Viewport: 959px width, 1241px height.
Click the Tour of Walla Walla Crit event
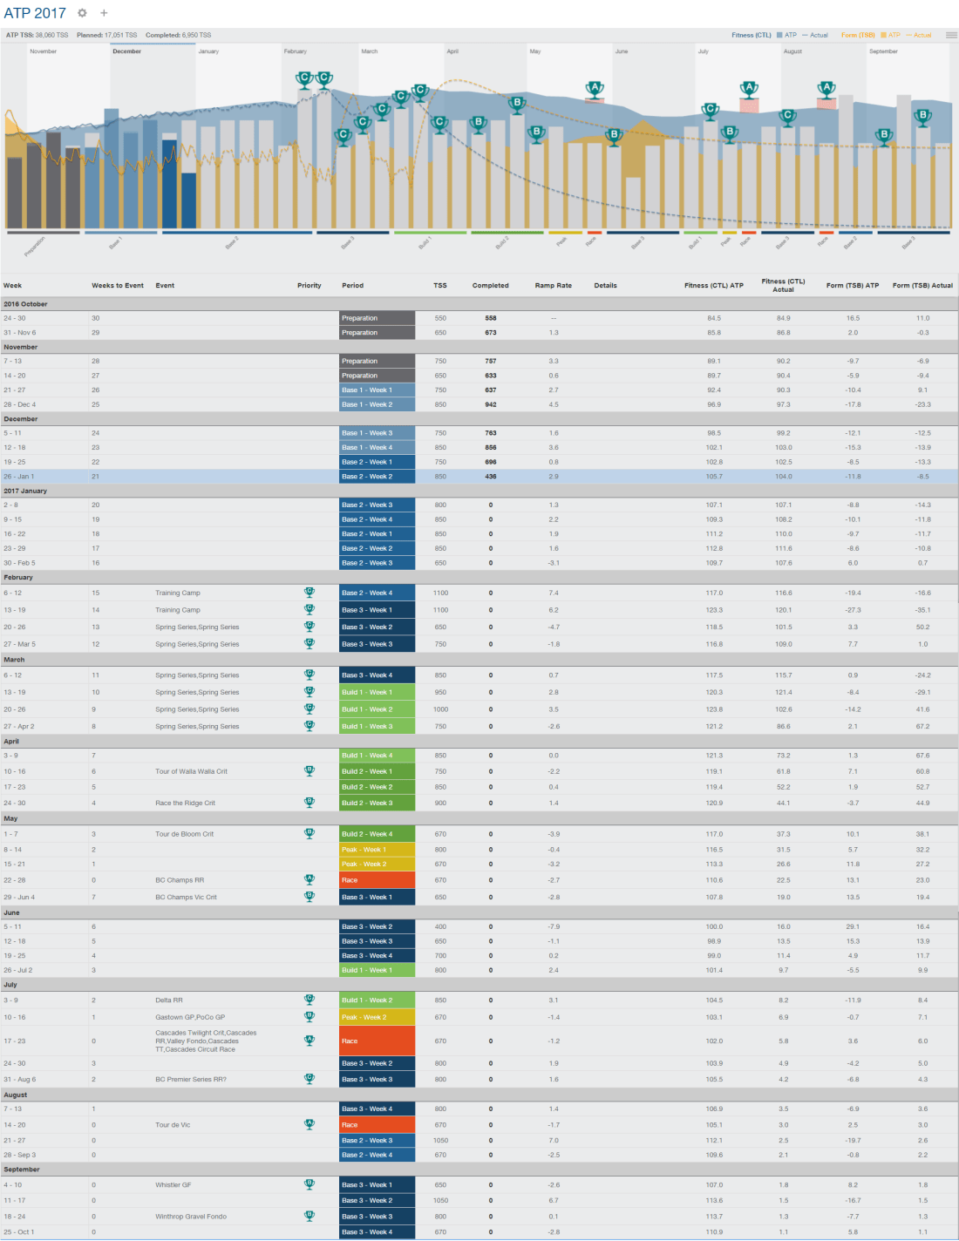[x=191, y=771]
